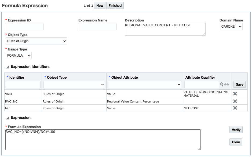Click the New button

(100, 6)
